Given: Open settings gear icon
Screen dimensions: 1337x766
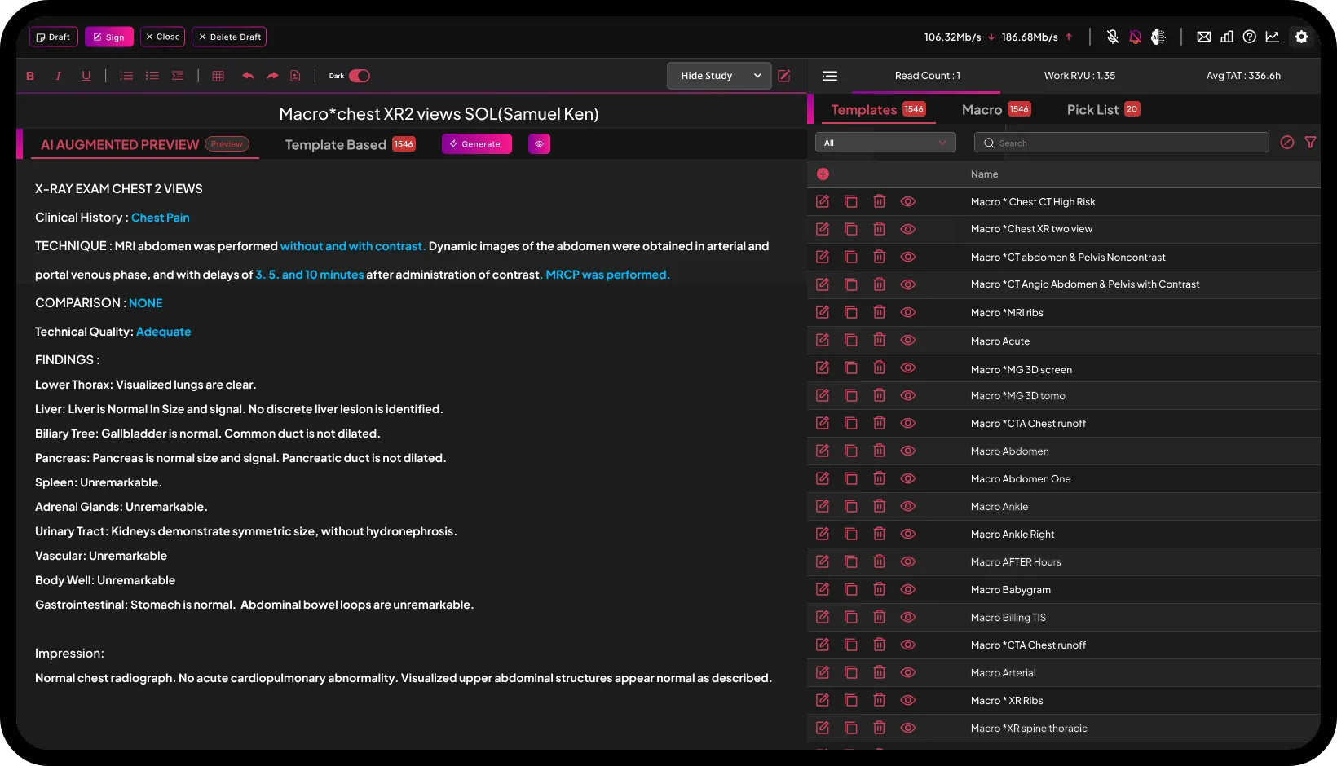Looking at the screenshot, I should click(x=1301, y=37).
